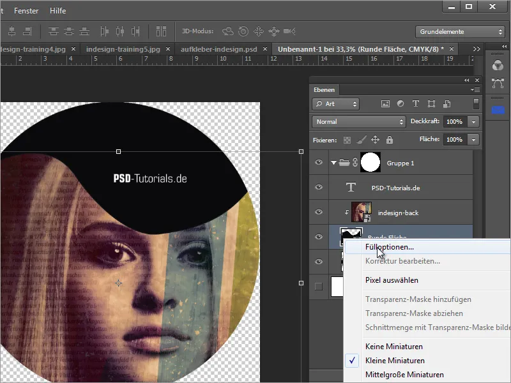Hide the indesign-back layer
The image size is (511, 383).
point(319,212)
